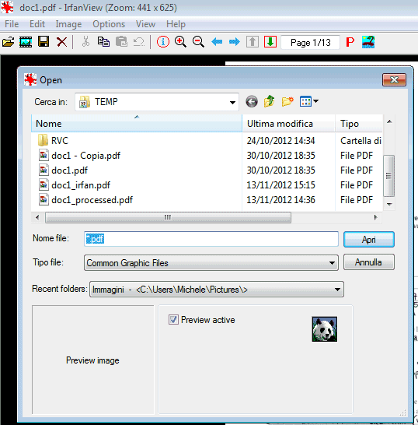Image resolution: width=418 pixels, height=425 pixels.
Task: Click the Apri button
Action: tap(369, 239)
